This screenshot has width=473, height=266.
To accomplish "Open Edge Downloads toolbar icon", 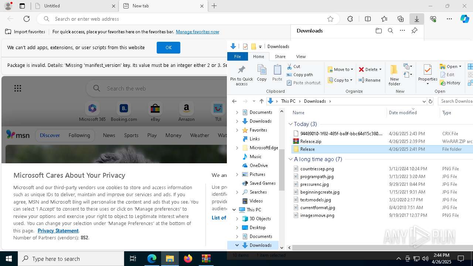I will 416,19.
